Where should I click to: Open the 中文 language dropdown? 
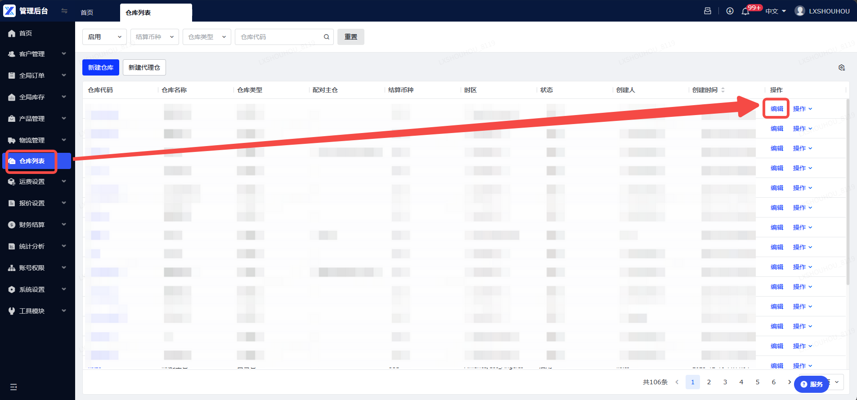click(x=776, y=11)
